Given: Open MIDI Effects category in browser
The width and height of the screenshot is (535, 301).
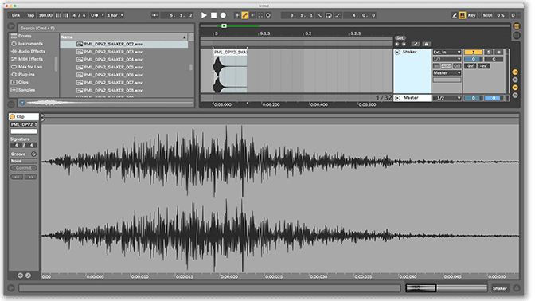Looking at the screenshot, I should point(27,59).
